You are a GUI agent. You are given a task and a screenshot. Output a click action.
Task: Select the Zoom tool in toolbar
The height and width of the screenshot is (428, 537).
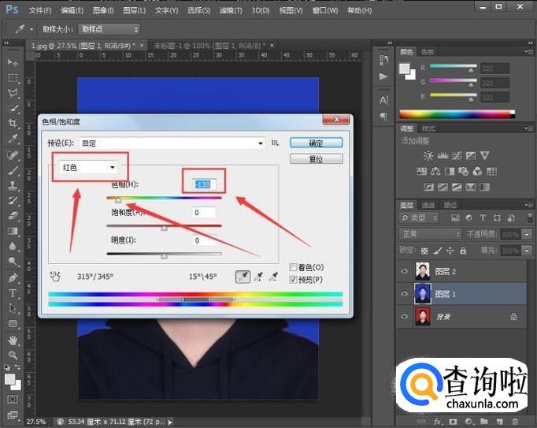coord(13,355)
